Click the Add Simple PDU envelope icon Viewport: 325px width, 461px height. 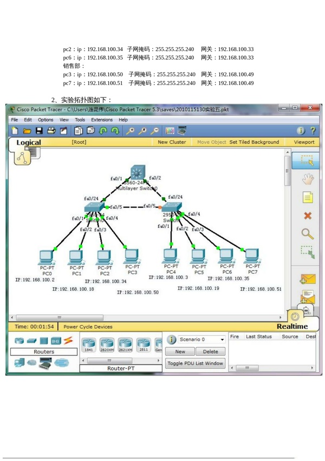coord(307,280)
